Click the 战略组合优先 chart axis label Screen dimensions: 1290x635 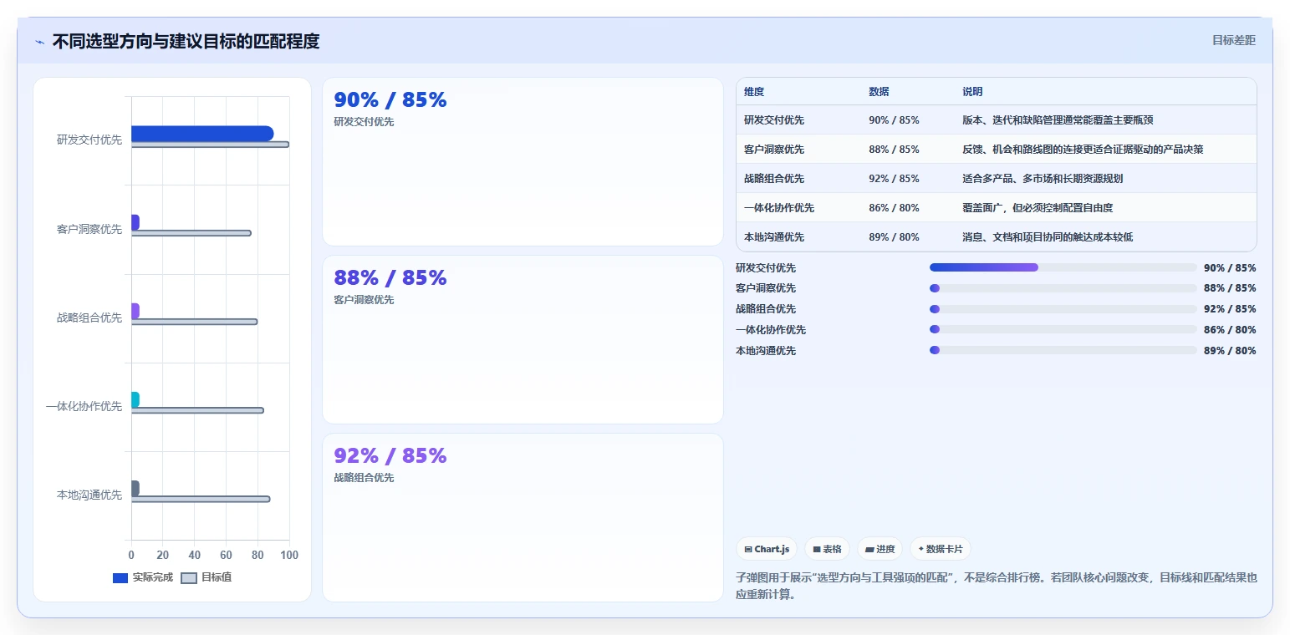click(x=89, y=317)
